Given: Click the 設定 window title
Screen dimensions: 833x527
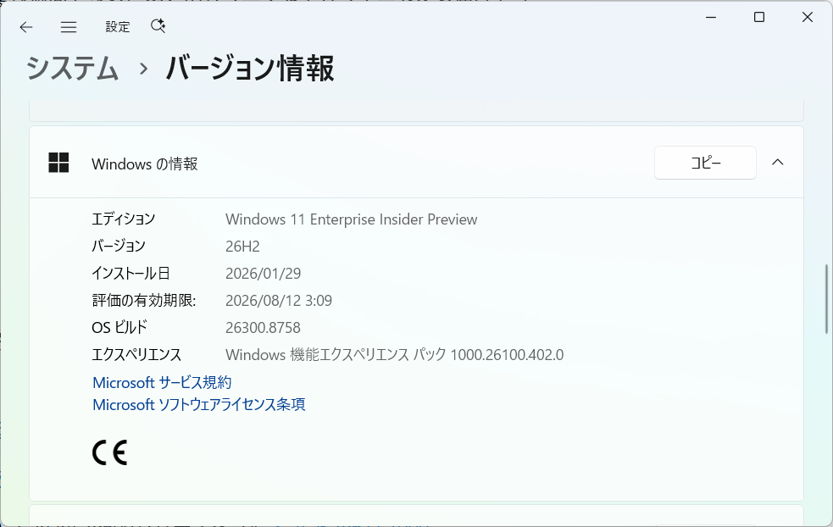Looking at the screenshot, I should (x=118, y=27).
